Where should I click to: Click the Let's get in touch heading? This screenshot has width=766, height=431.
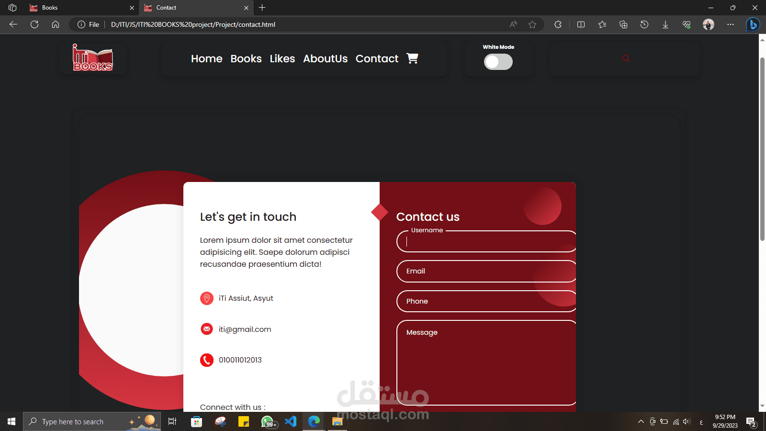click(248, 217)
